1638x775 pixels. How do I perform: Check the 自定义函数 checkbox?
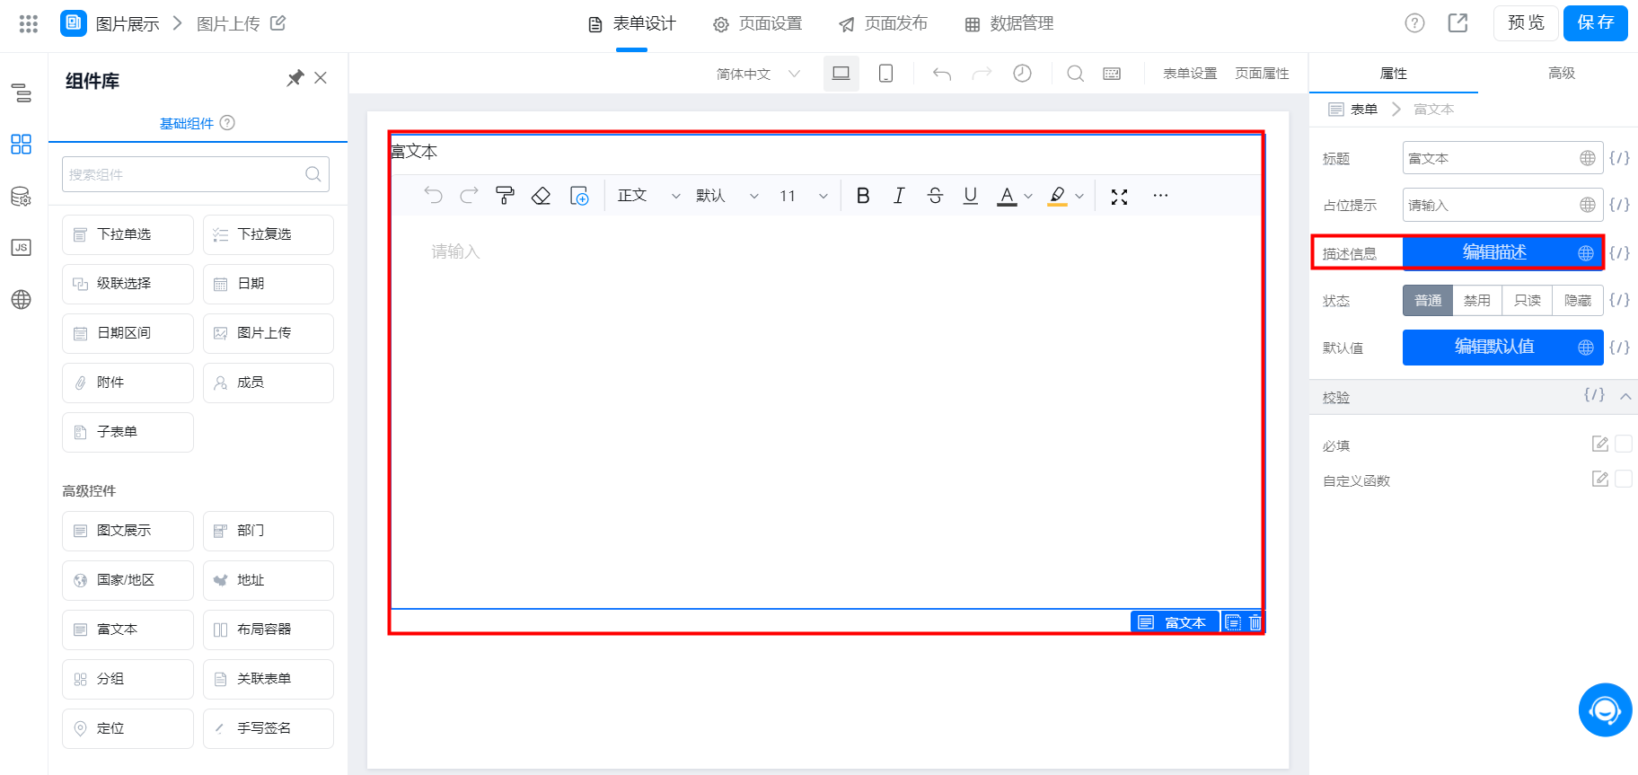pos(1624,479)
